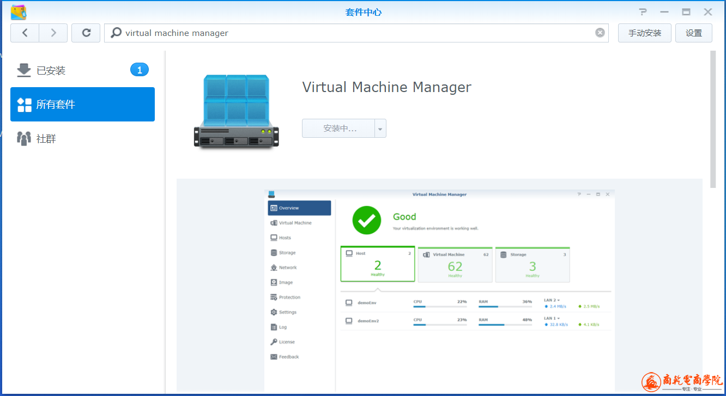Image resolution: width=726 pixels, height=396 pixels.
Task: Click the Virtual Machine Manager title text
Action: pos(386,87)
